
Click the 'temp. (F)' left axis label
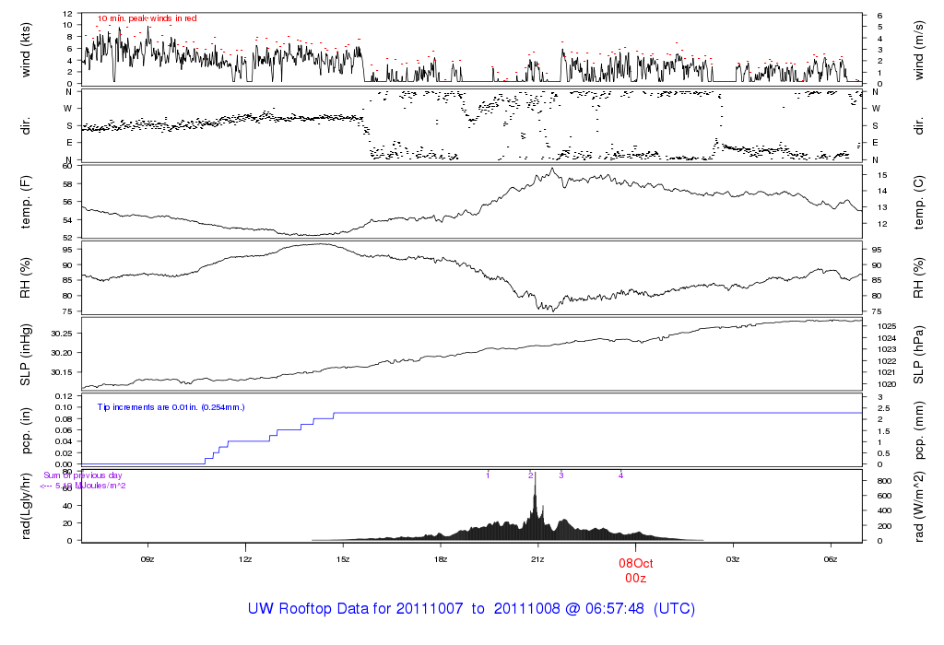tap(25, 202)
